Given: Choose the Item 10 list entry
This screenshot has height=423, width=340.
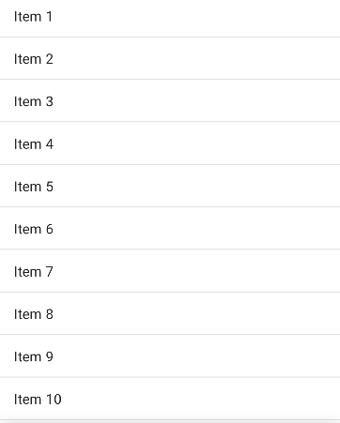Looking at the screenshot, I should tap(170, 399).
